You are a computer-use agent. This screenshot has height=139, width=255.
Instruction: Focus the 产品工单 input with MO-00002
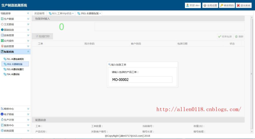142,80
